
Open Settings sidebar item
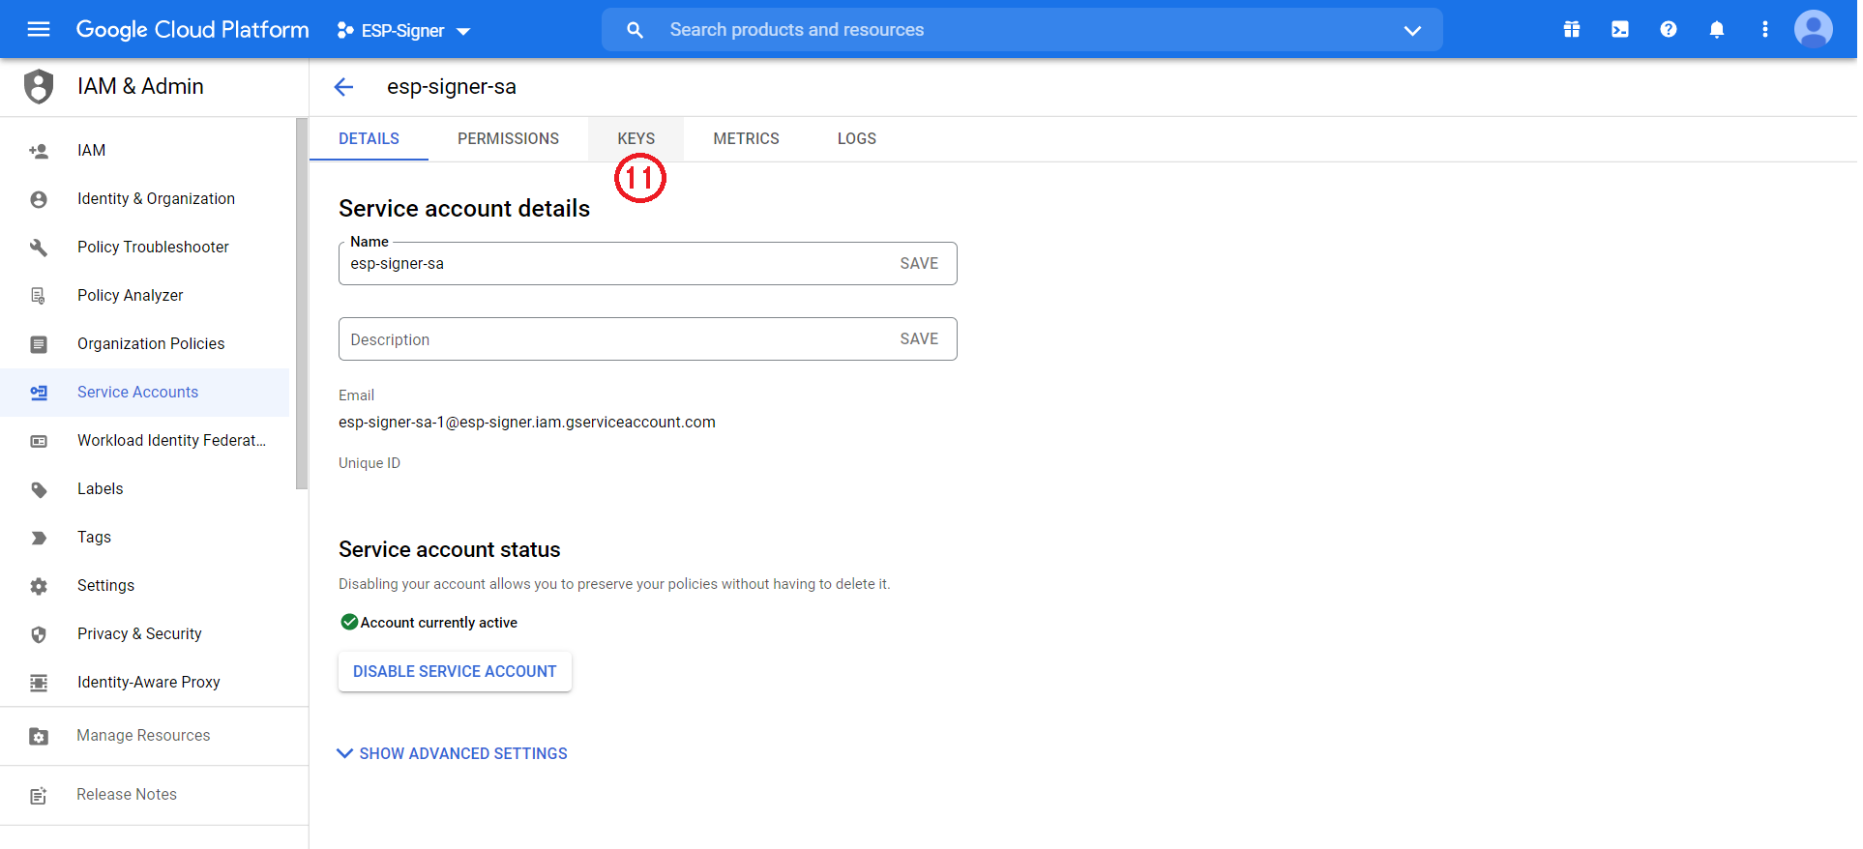click(145, 586)
